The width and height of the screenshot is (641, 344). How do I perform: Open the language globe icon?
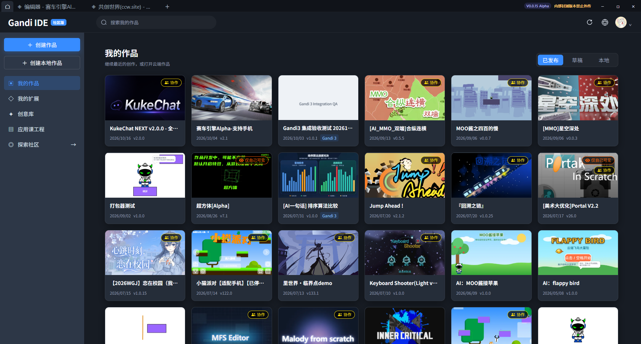(x=605, y=22)
